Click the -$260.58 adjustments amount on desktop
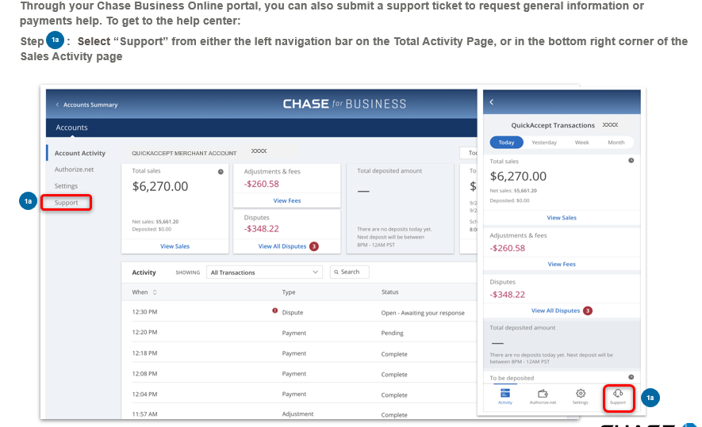 [x=262, y=185]
